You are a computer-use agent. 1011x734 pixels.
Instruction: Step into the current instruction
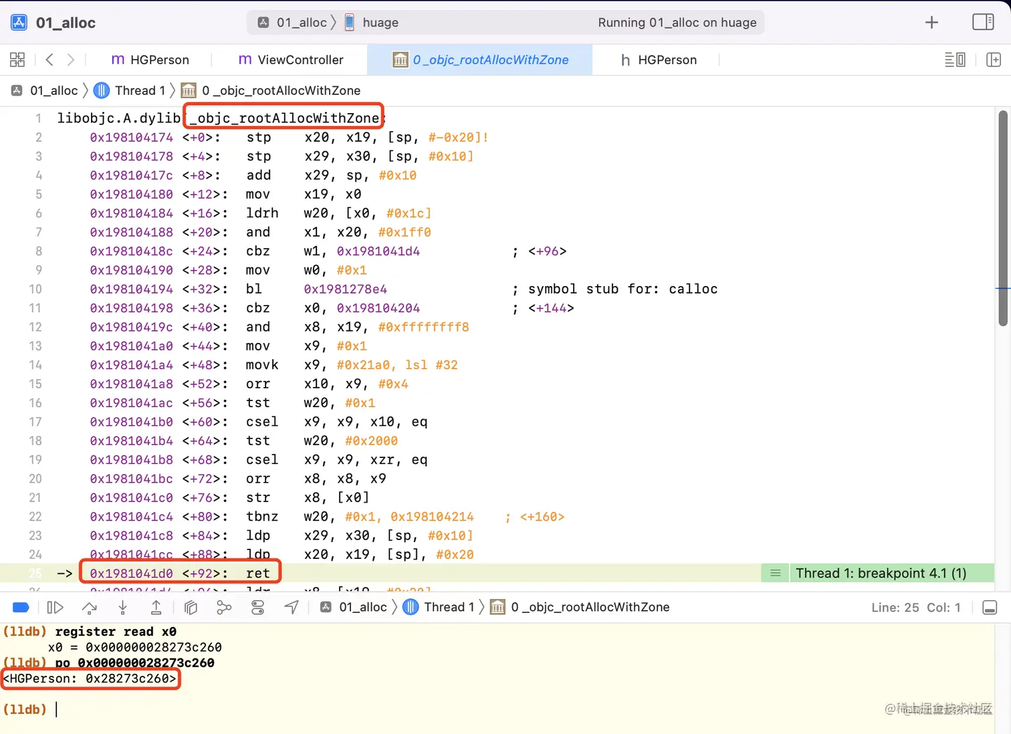(122, 608)
